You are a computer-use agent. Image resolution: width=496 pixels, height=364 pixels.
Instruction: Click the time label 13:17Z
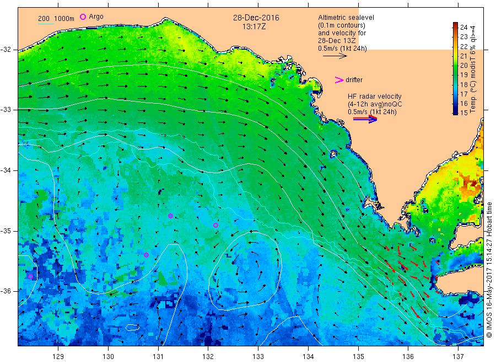click(254, 26)
